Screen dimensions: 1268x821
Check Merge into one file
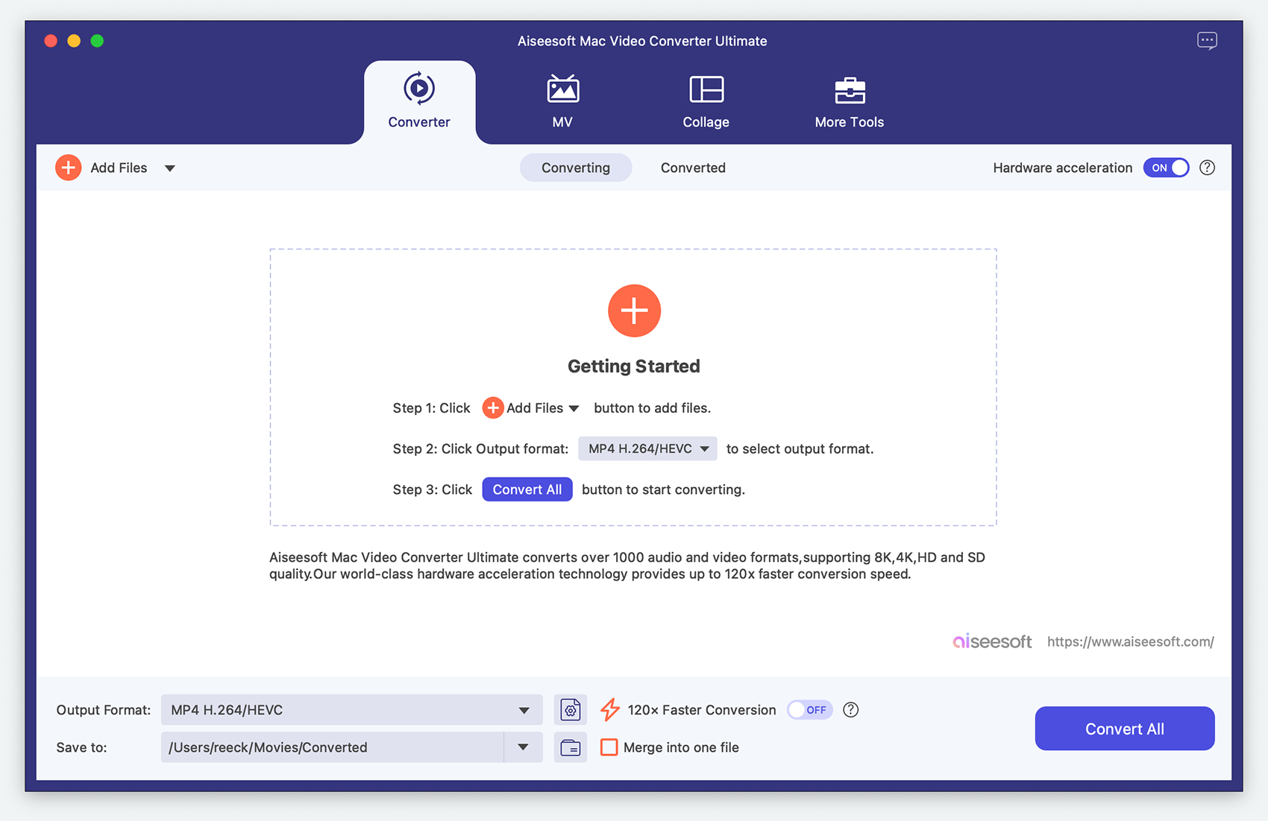[x=609, y=747]
